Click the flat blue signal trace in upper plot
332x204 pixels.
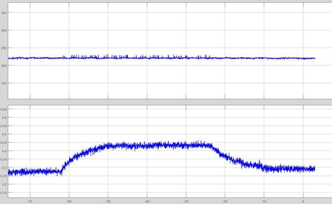click(x=161, y=58)
